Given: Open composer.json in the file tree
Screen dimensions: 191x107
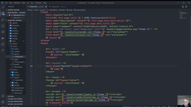Looking at the screenshot, I should [19, 88].
